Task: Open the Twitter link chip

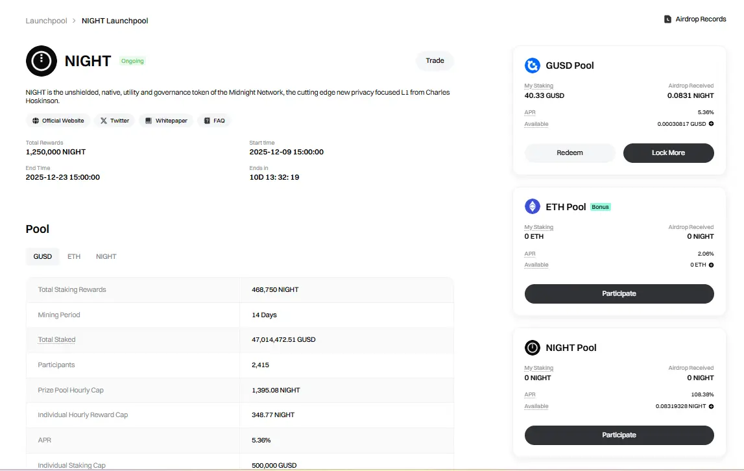Action: point(114,121)
